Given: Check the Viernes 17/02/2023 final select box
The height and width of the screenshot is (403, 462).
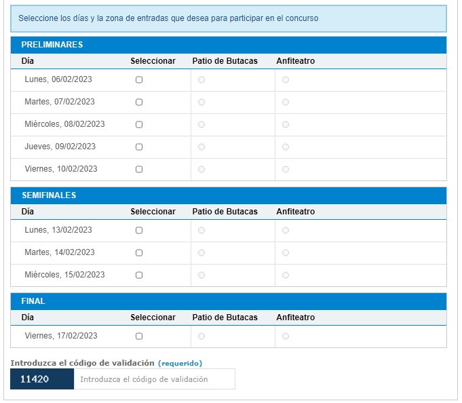Looking at the screenshot, I should (x=139, y=336).
